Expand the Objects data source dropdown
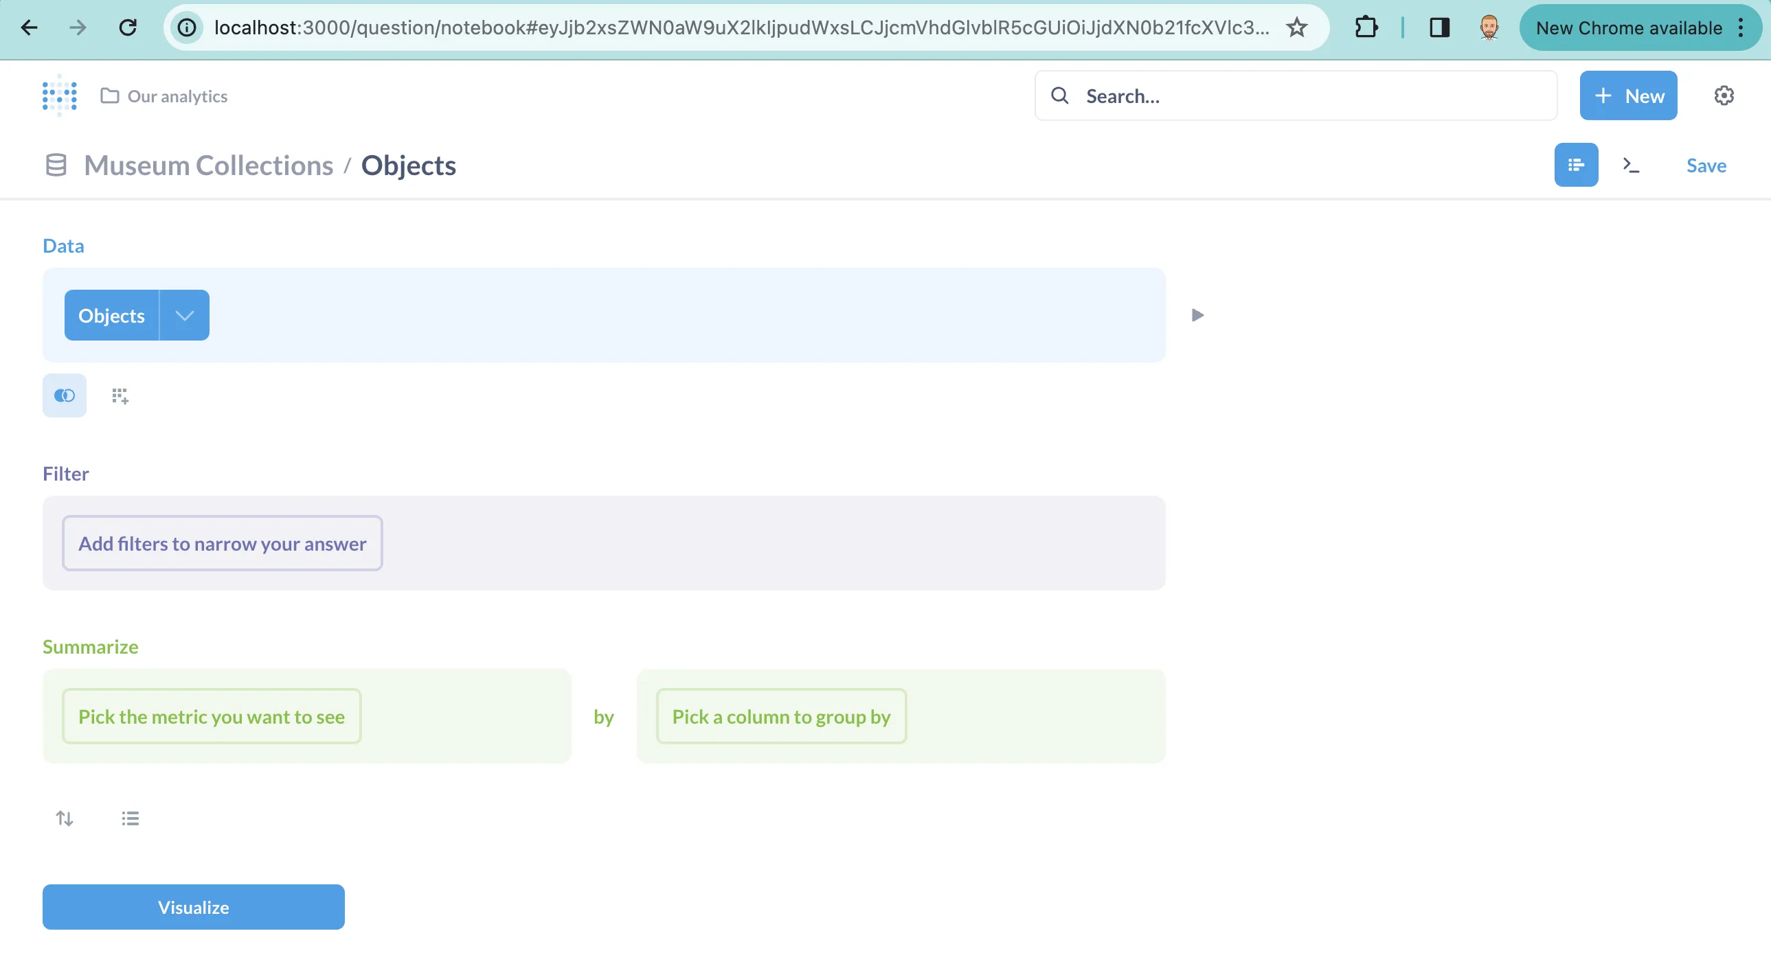The image size is (1771, 953). (183, 314)
